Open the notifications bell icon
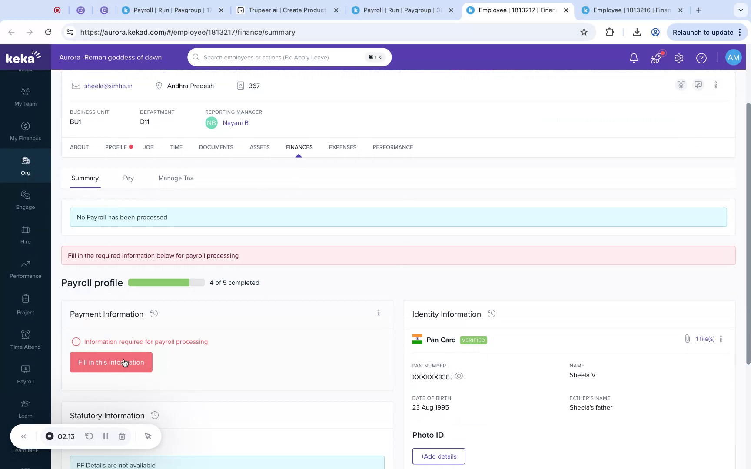This screenshot has height=469, width=751. click(634, 57)
